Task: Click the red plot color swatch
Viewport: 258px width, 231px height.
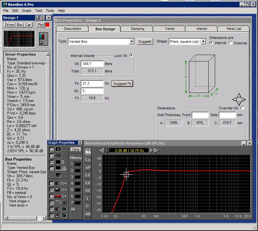Action: click(47, 25)
